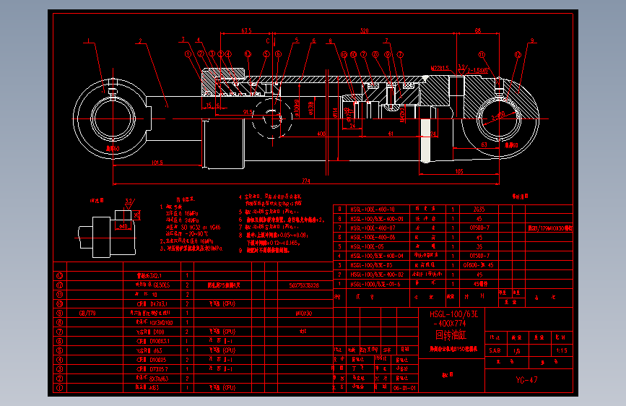Viewport: 626px width, 406px height.
Task: Click part code "HSGL-100/63E-400-02" in parts list
Action: coord(377,275)
